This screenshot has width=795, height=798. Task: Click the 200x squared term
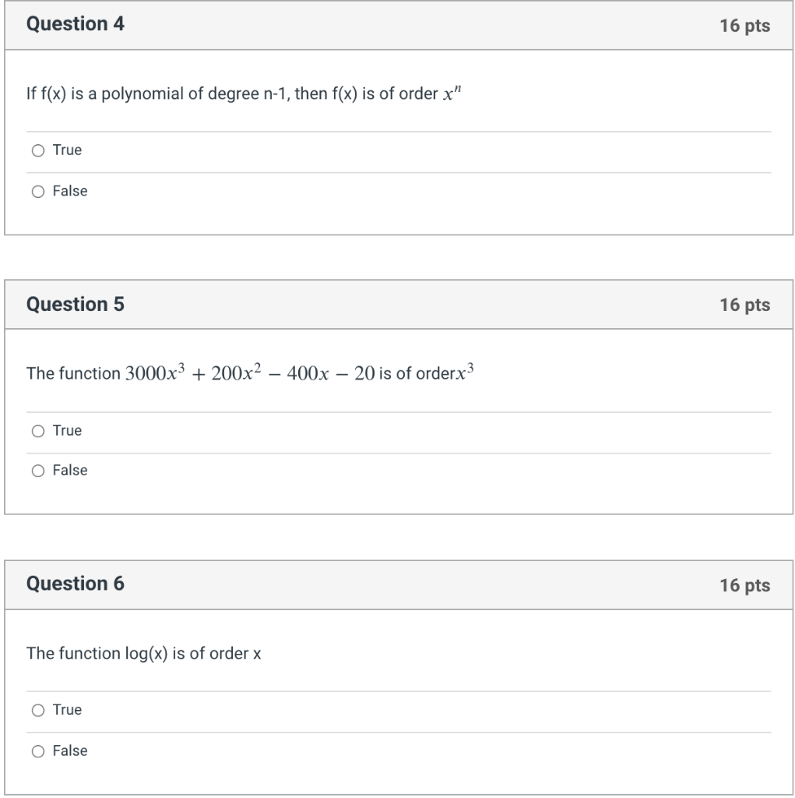[236, 372]
